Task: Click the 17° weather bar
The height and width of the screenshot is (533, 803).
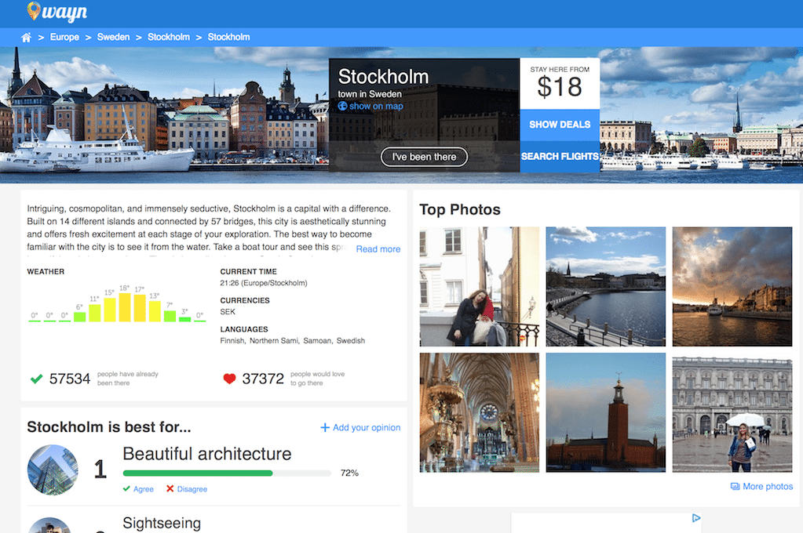Action: [140, 308]
